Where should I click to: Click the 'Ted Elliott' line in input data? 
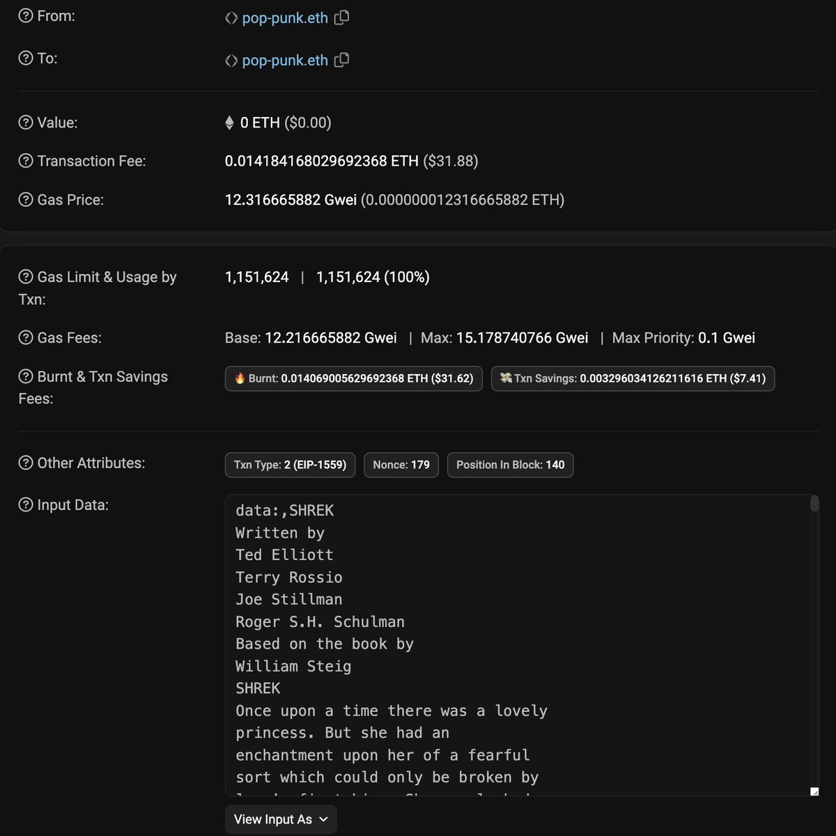[284, 555]
